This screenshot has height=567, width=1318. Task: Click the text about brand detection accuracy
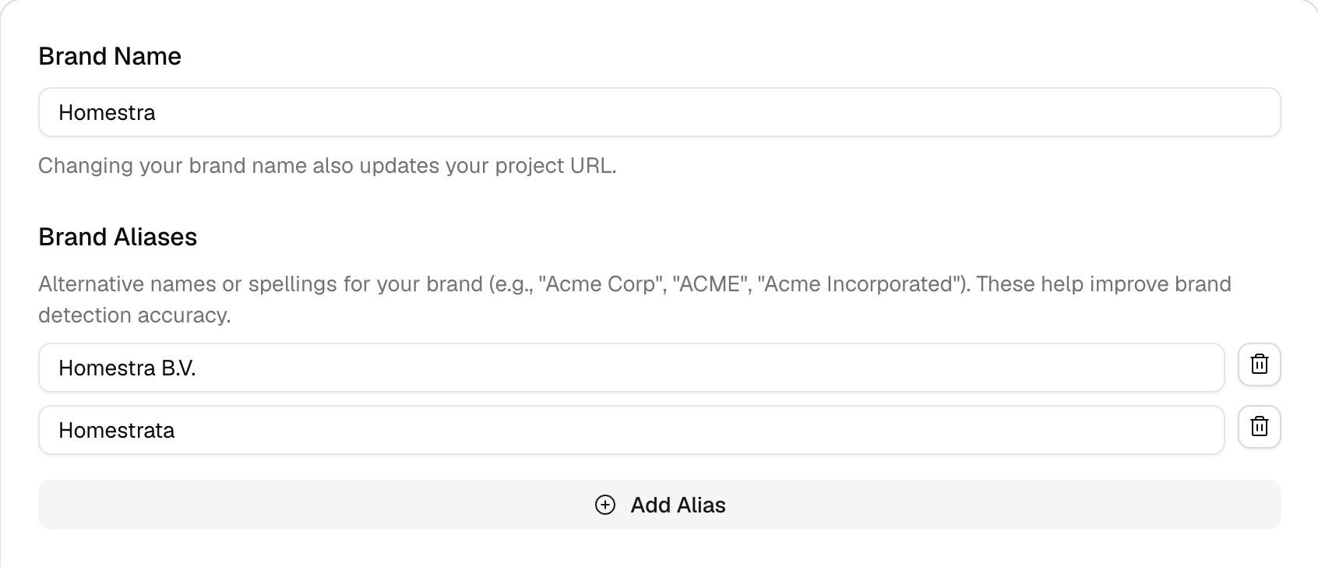(135, 315)
